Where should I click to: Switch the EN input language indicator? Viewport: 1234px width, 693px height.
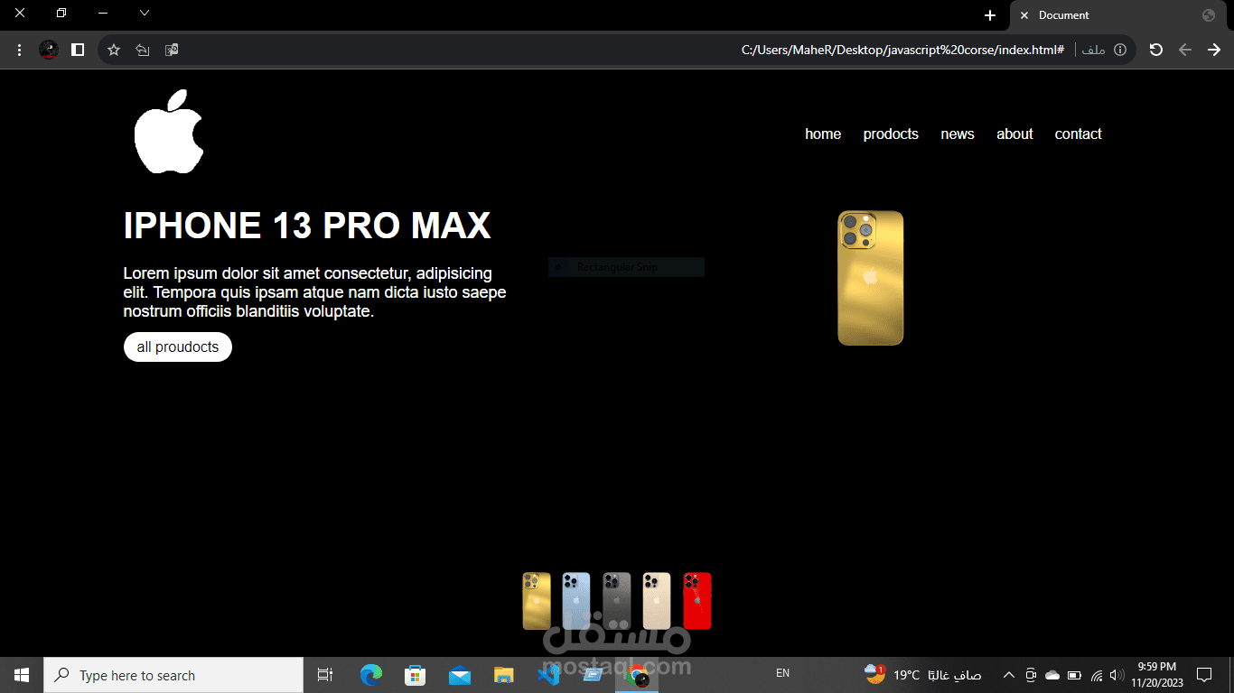tap(783, 674)
